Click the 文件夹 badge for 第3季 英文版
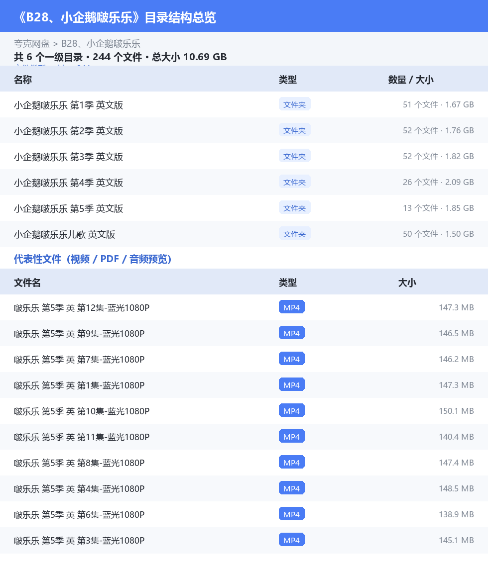Viewport: 488px width, 569px height. tap(295, 156)
